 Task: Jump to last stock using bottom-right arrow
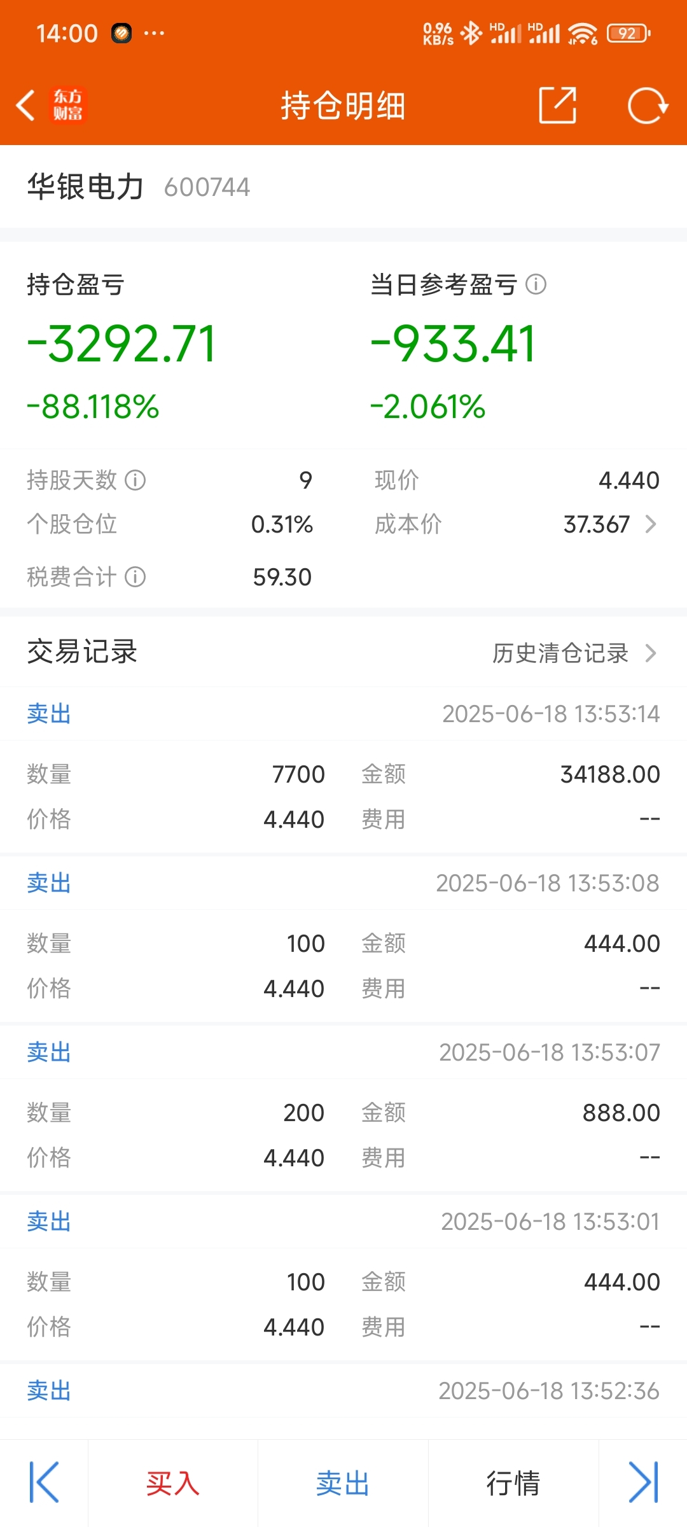pyautogui.click(x=643, y=1482)
